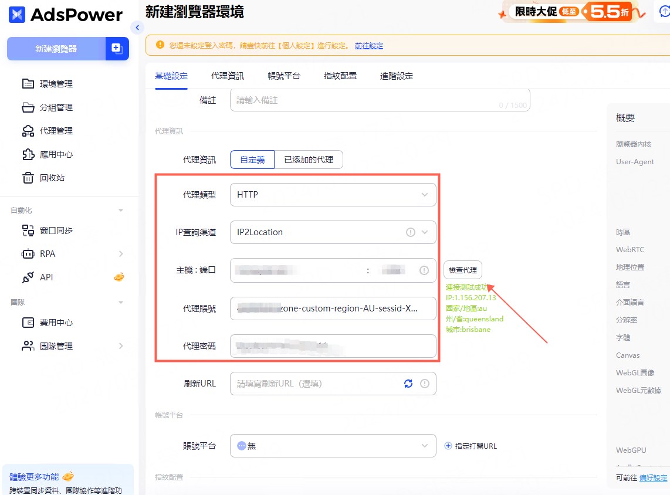
Task: Collapse the 自動化 sidebar section
Action: [x=121, y=210]
